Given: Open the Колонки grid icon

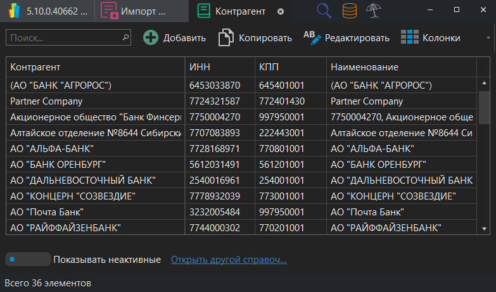Looking at the screenshot, I should coord(410,38).
